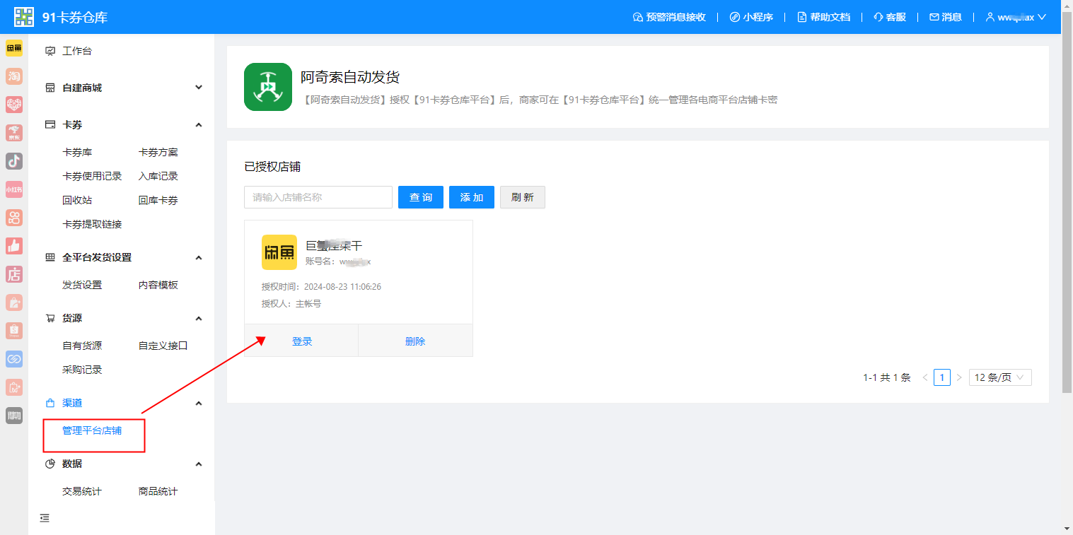Open the user account dropdown in header
The width and height of the screenshot is (1073, 535).
(x=1016, y=17)
